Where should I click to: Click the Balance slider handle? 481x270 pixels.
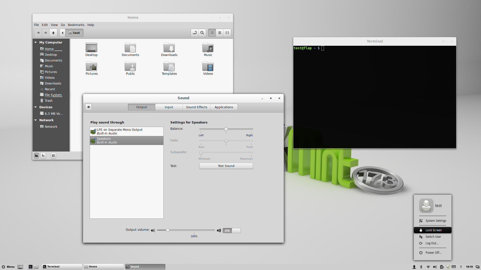226,129
